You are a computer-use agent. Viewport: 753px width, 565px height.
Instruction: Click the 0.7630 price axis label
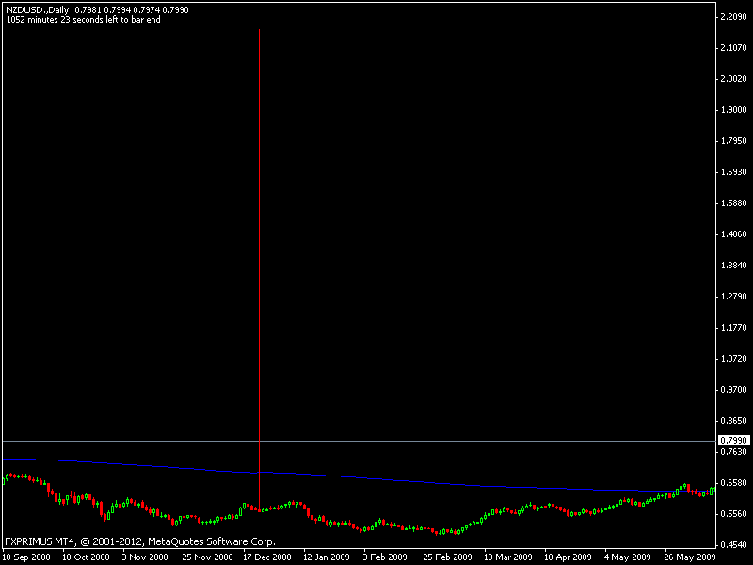pos(732,452)
